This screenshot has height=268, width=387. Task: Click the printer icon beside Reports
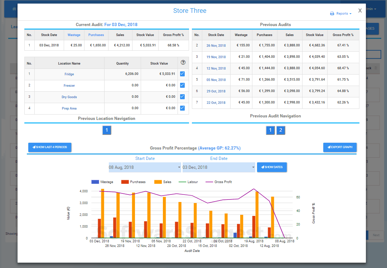coord(332,14)
